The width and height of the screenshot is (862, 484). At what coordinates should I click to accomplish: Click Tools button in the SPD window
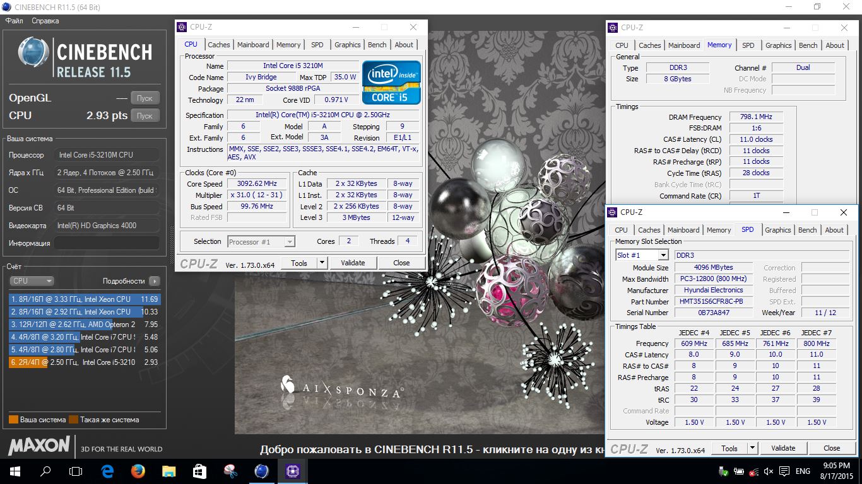pos(729,448)
